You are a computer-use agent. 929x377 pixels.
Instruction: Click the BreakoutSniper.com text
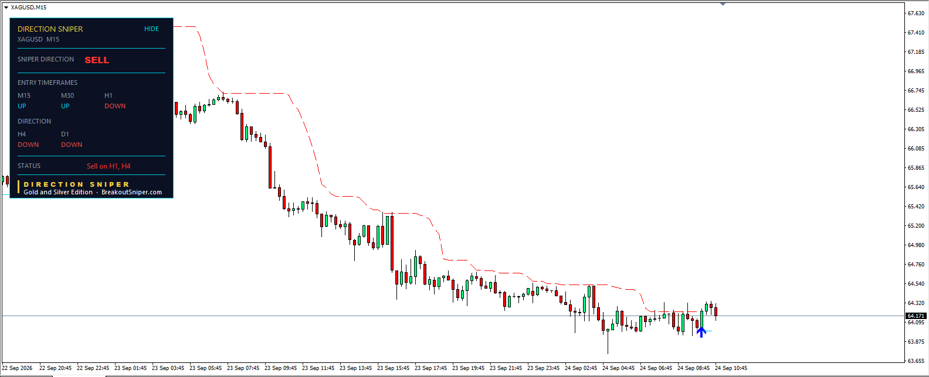[131, 192]
